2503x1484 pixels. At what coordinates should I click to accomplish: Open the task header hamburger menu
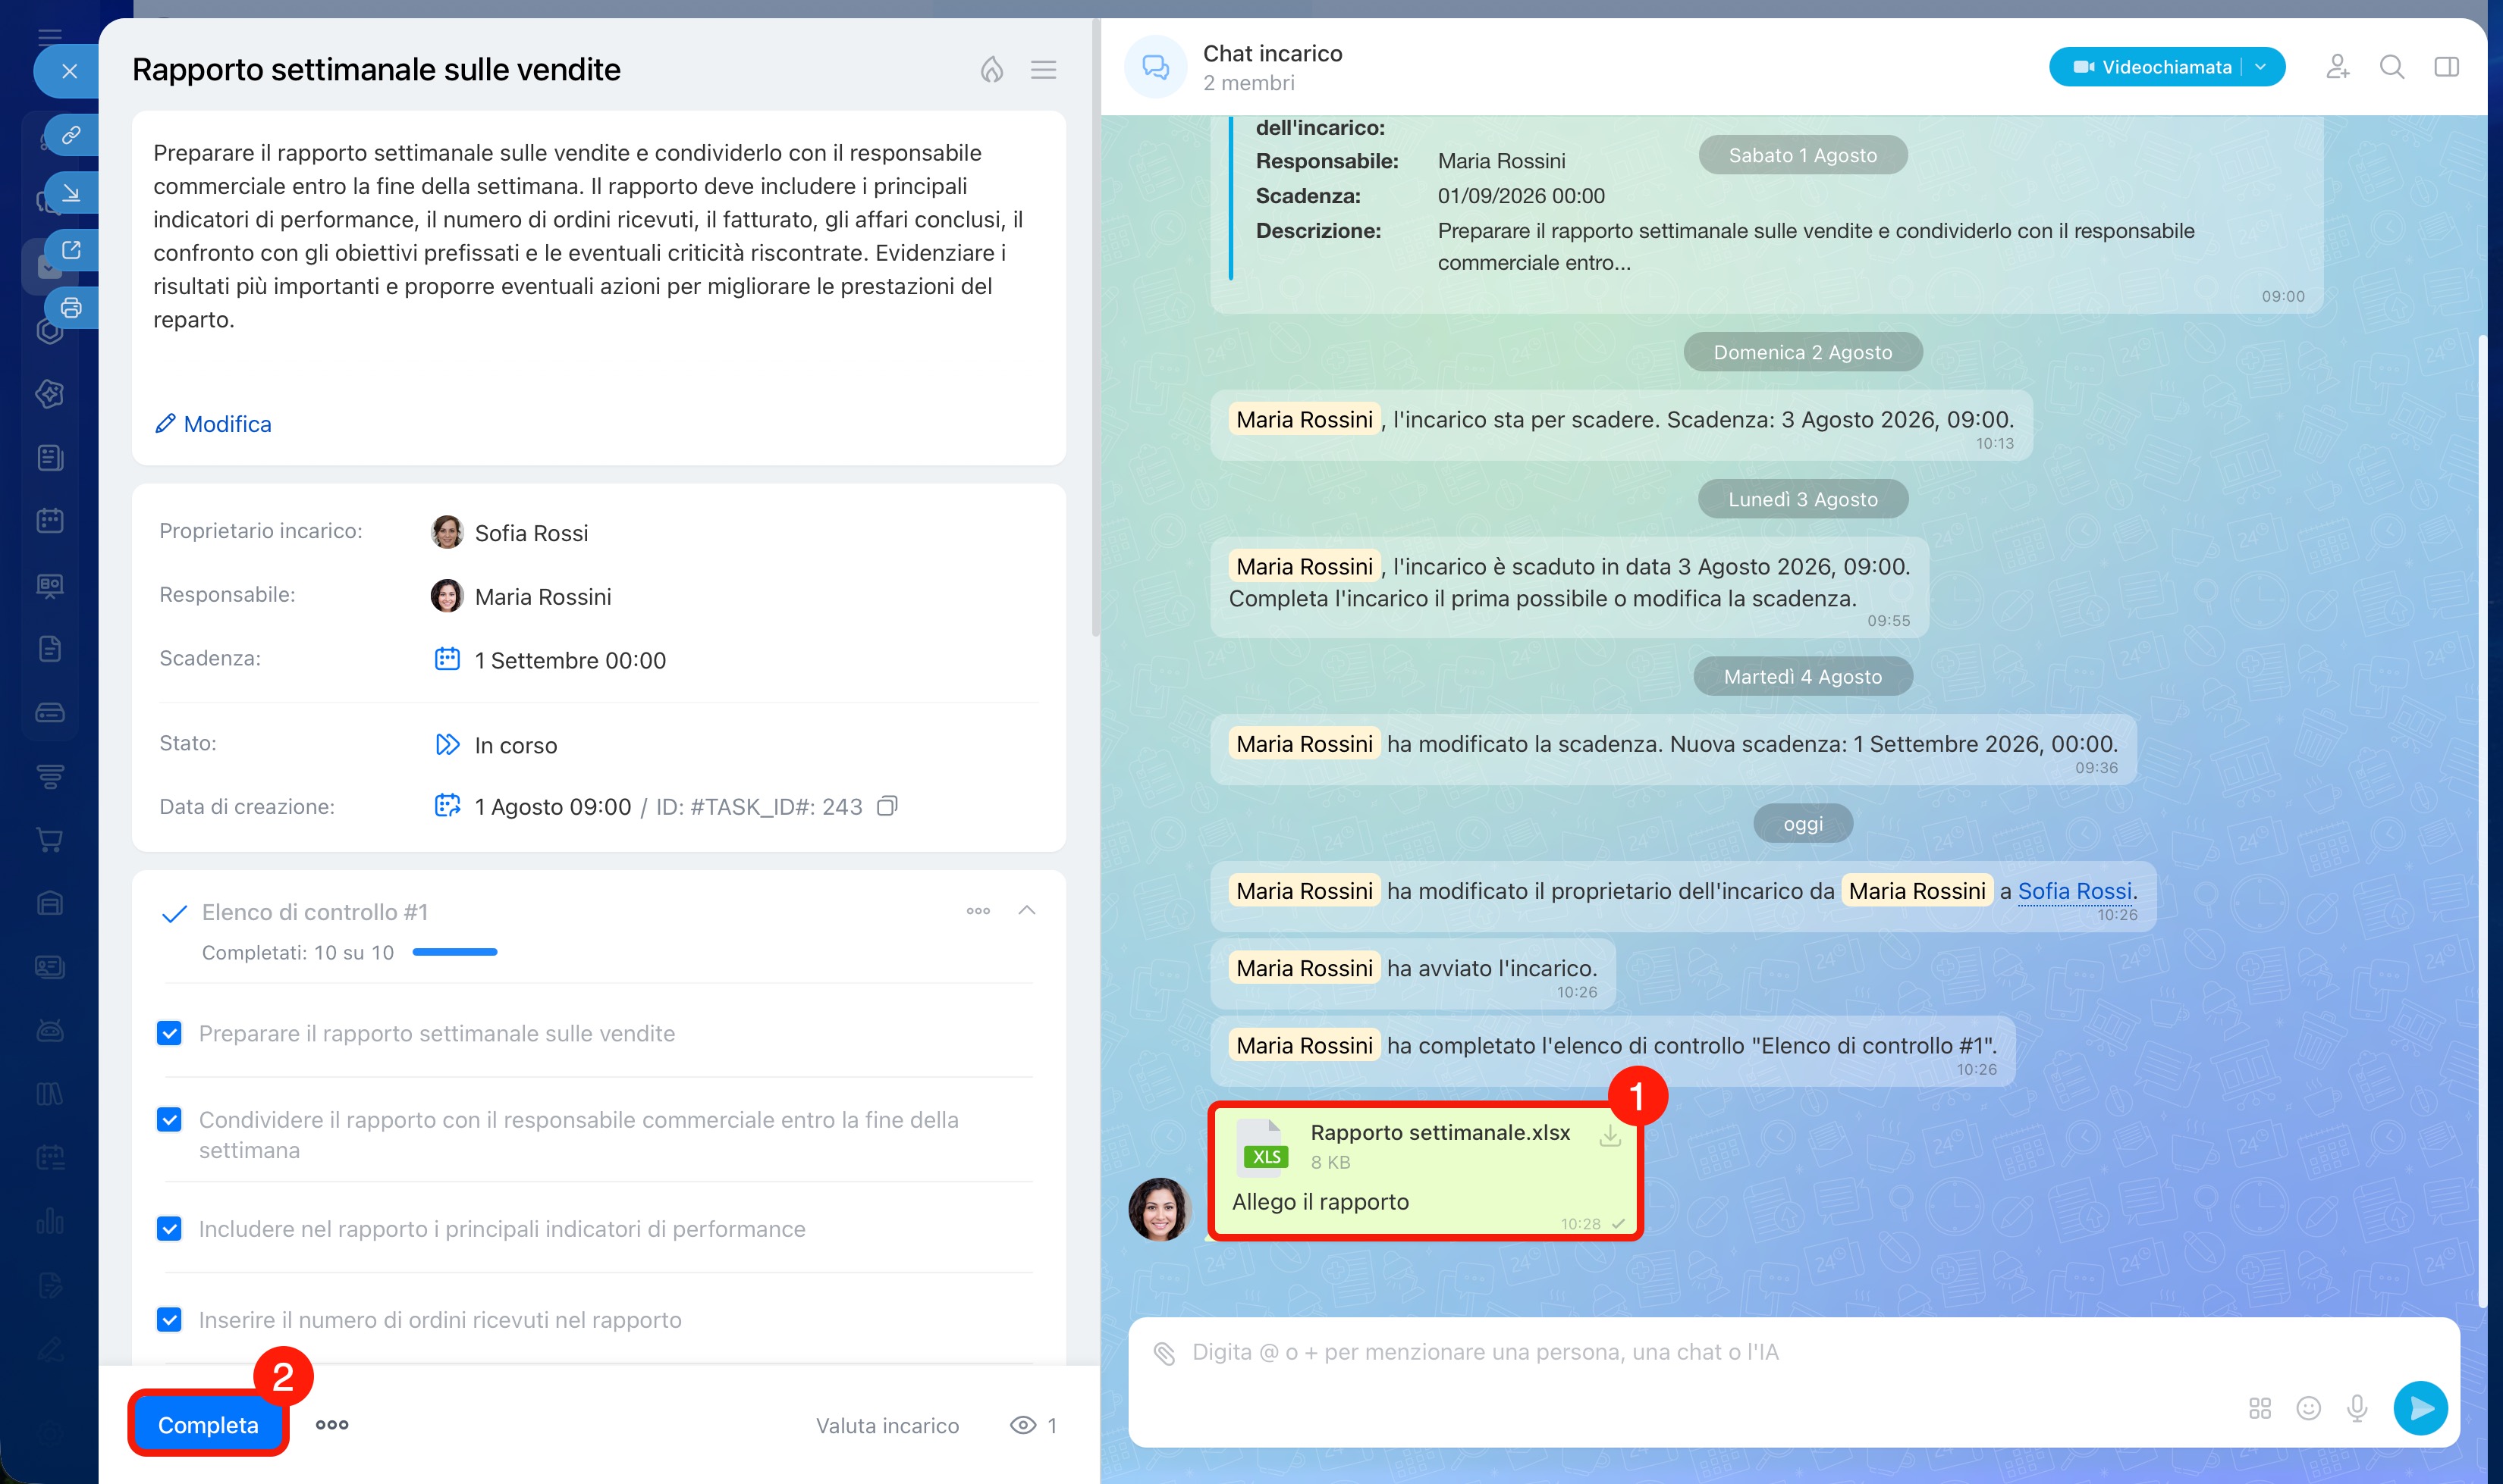click(x=1043, y=69)
